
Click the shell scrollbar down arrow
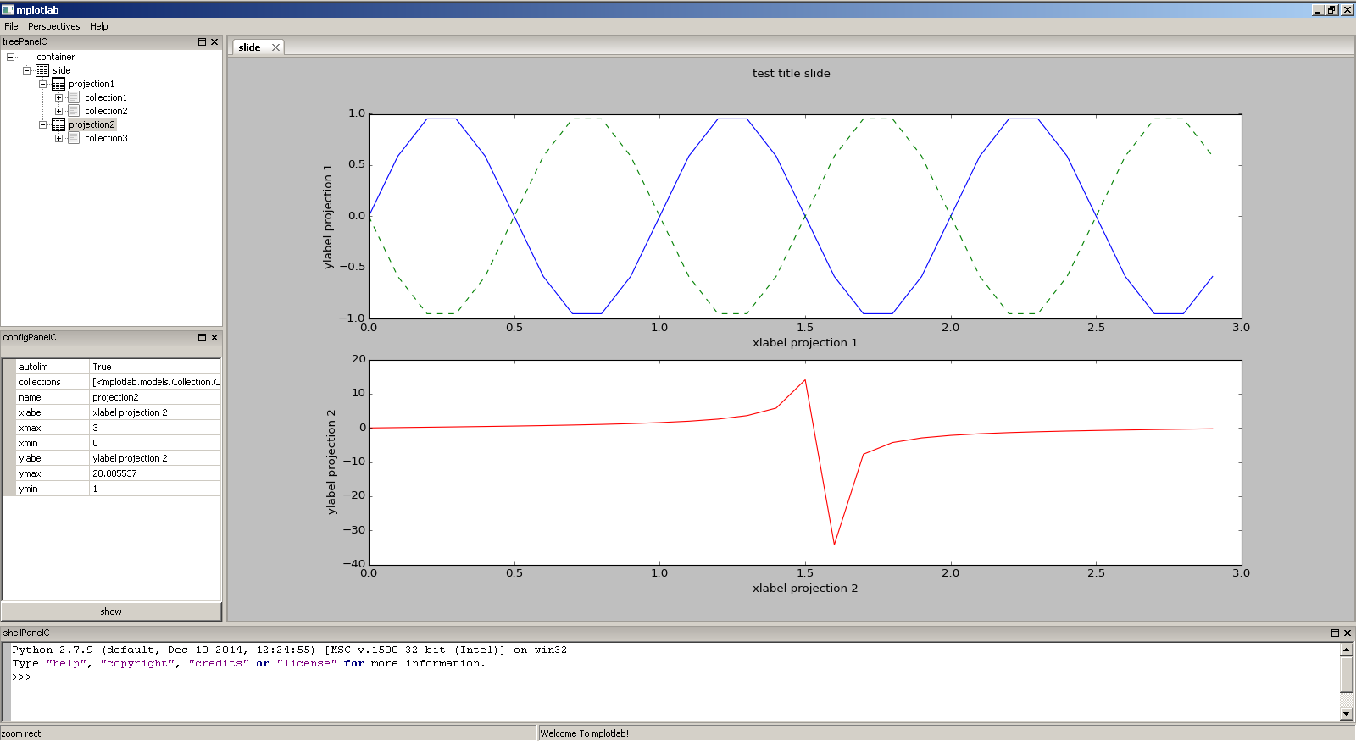click(x=1347, y=714)
